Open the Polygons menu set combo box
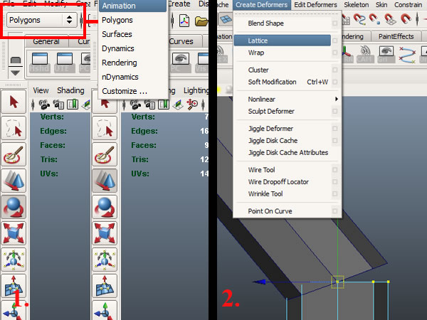427x320 pixels. (42, 20)
